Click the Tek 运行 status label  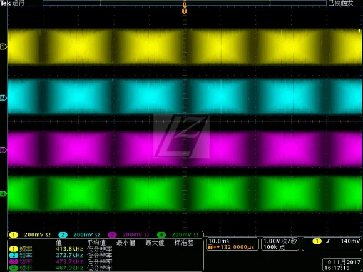(x=13, y=3)
